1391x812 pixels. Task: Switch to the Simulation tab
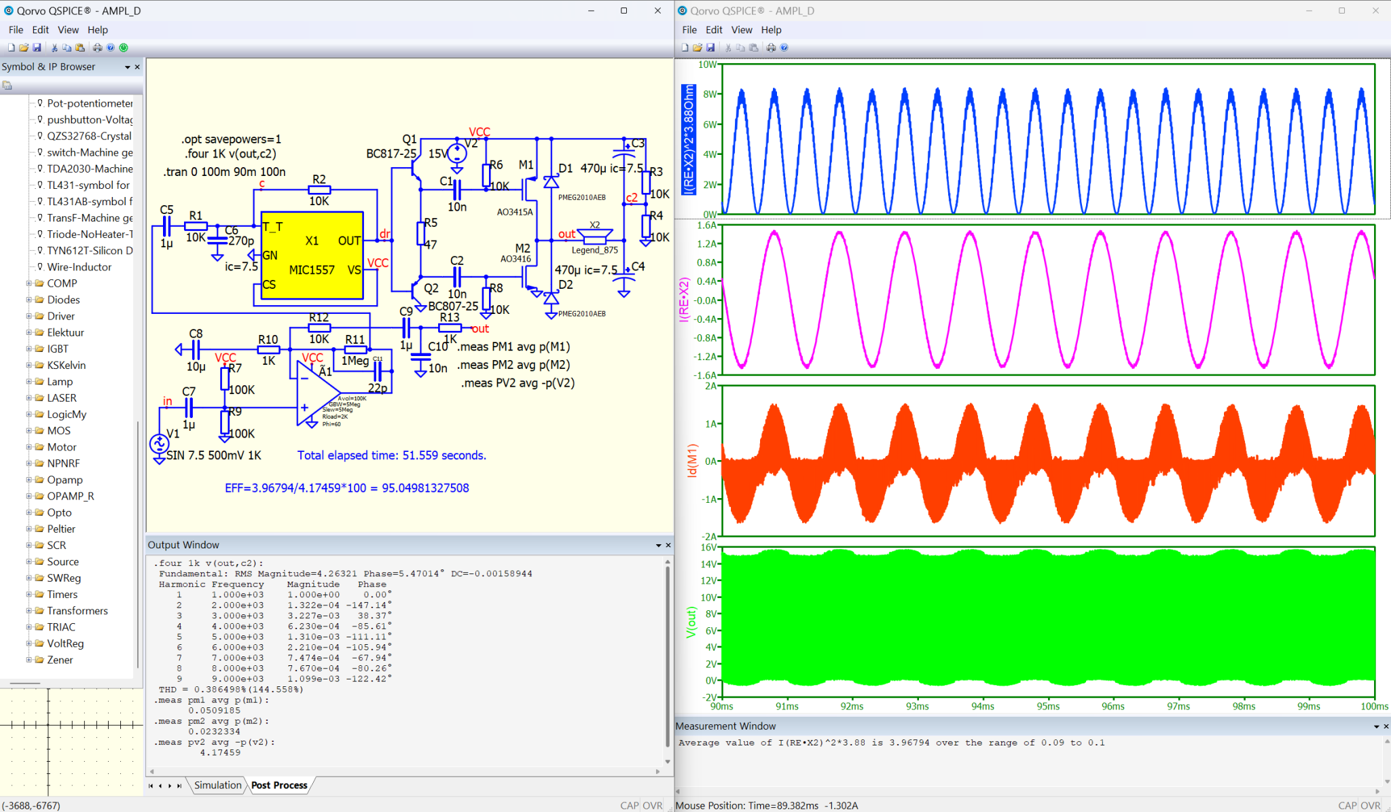217,785
